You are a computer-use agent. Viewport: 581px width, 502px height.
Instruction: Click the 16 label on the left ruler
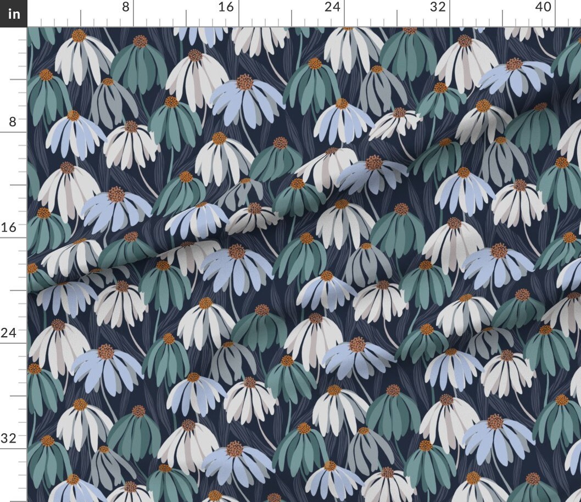[x=9, y=227]
